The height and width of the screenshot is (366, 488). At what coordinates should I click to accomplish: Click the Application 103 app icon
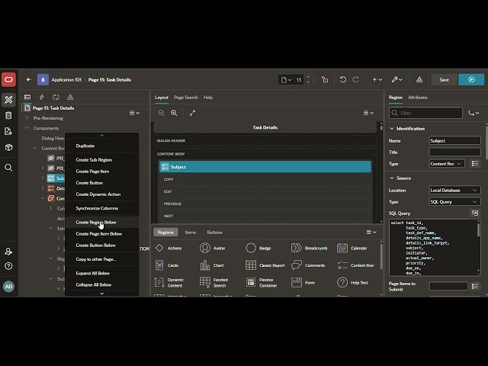43,79
